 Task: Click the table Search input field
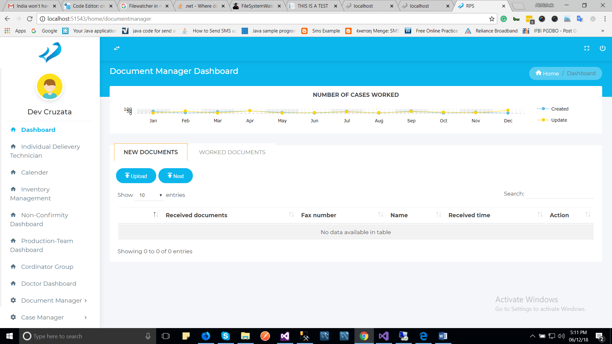pos(560,194)
